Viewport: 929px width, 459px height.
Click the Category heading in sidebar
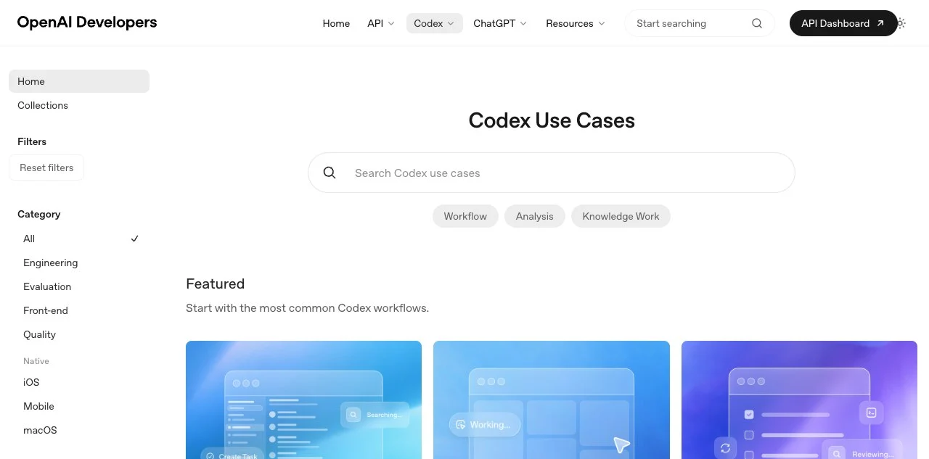(39, 214)
